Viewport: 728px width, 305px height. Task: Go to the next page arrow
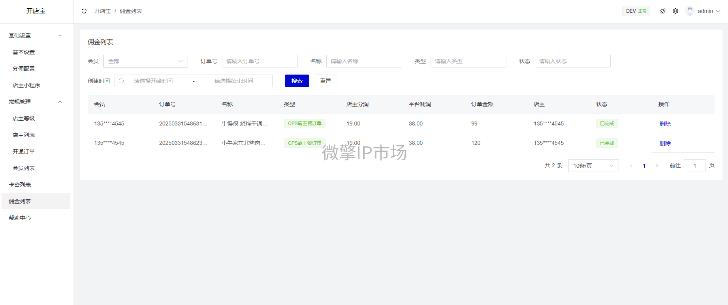click(657, 166)
